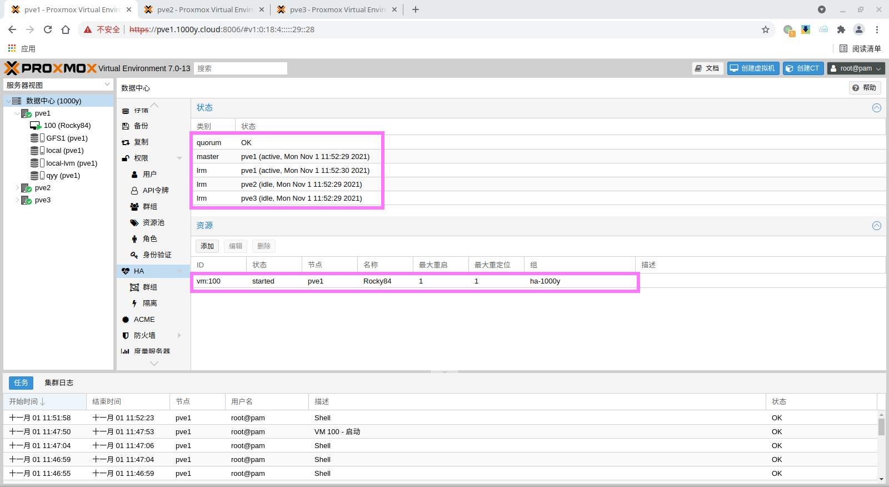This screenshot has height=487, width=889.
Task: Collapse the Status panel
Action: pos(877,108)
